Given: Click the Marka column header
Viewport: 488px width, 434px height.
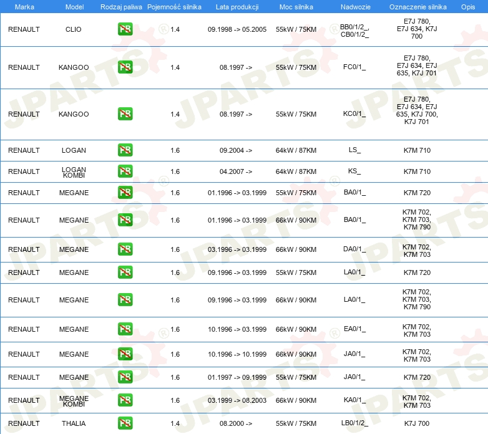Looking at the screenshot, I should tap(24, 7).
